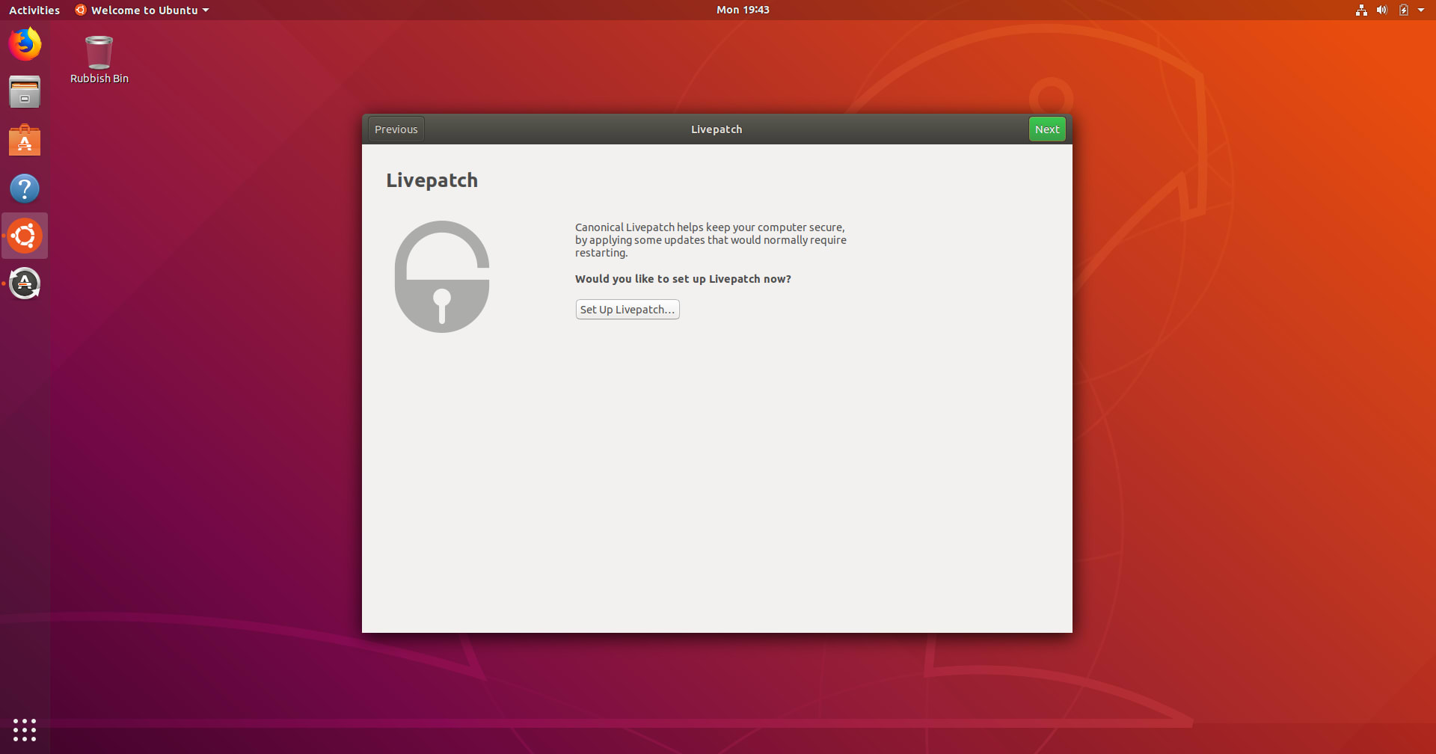Viewport: 1436px width, 754px height.
Task: Open Ubuntu Software from the dock
Action: tap(25, 140)
